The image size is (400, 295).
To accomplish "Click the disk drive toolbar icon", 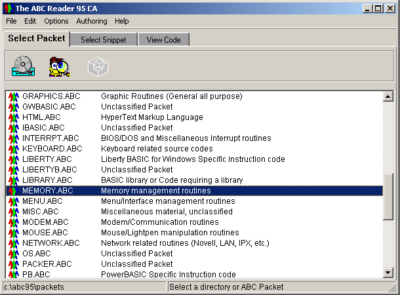I will pos(22,66).
